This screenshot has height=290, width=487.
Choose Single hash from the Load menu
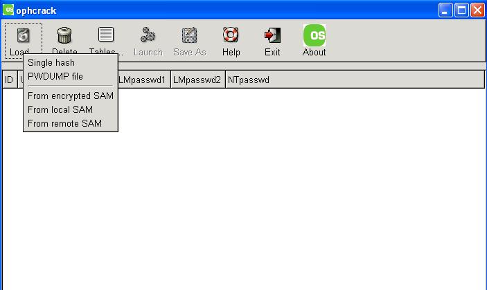[x=51, y=63]
